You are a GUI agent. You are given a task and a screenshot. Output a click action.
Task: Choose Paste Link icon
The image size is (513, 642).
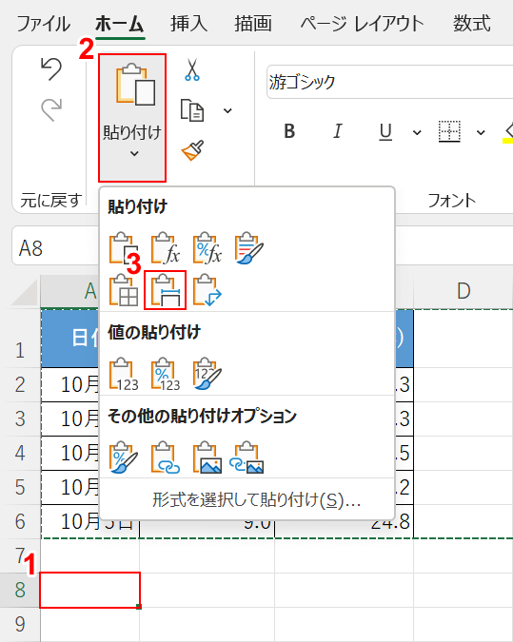pyautogui.click(x=166, y=457)
